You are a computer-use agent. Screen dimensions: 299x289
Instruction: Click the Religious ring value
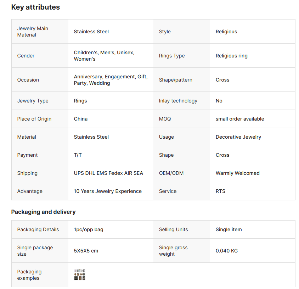[232, 56]
